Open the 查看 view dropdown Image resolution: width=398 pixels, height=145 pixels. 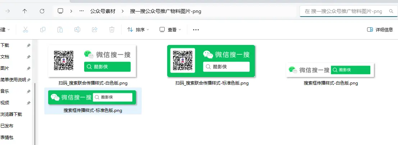click(170, 30)
